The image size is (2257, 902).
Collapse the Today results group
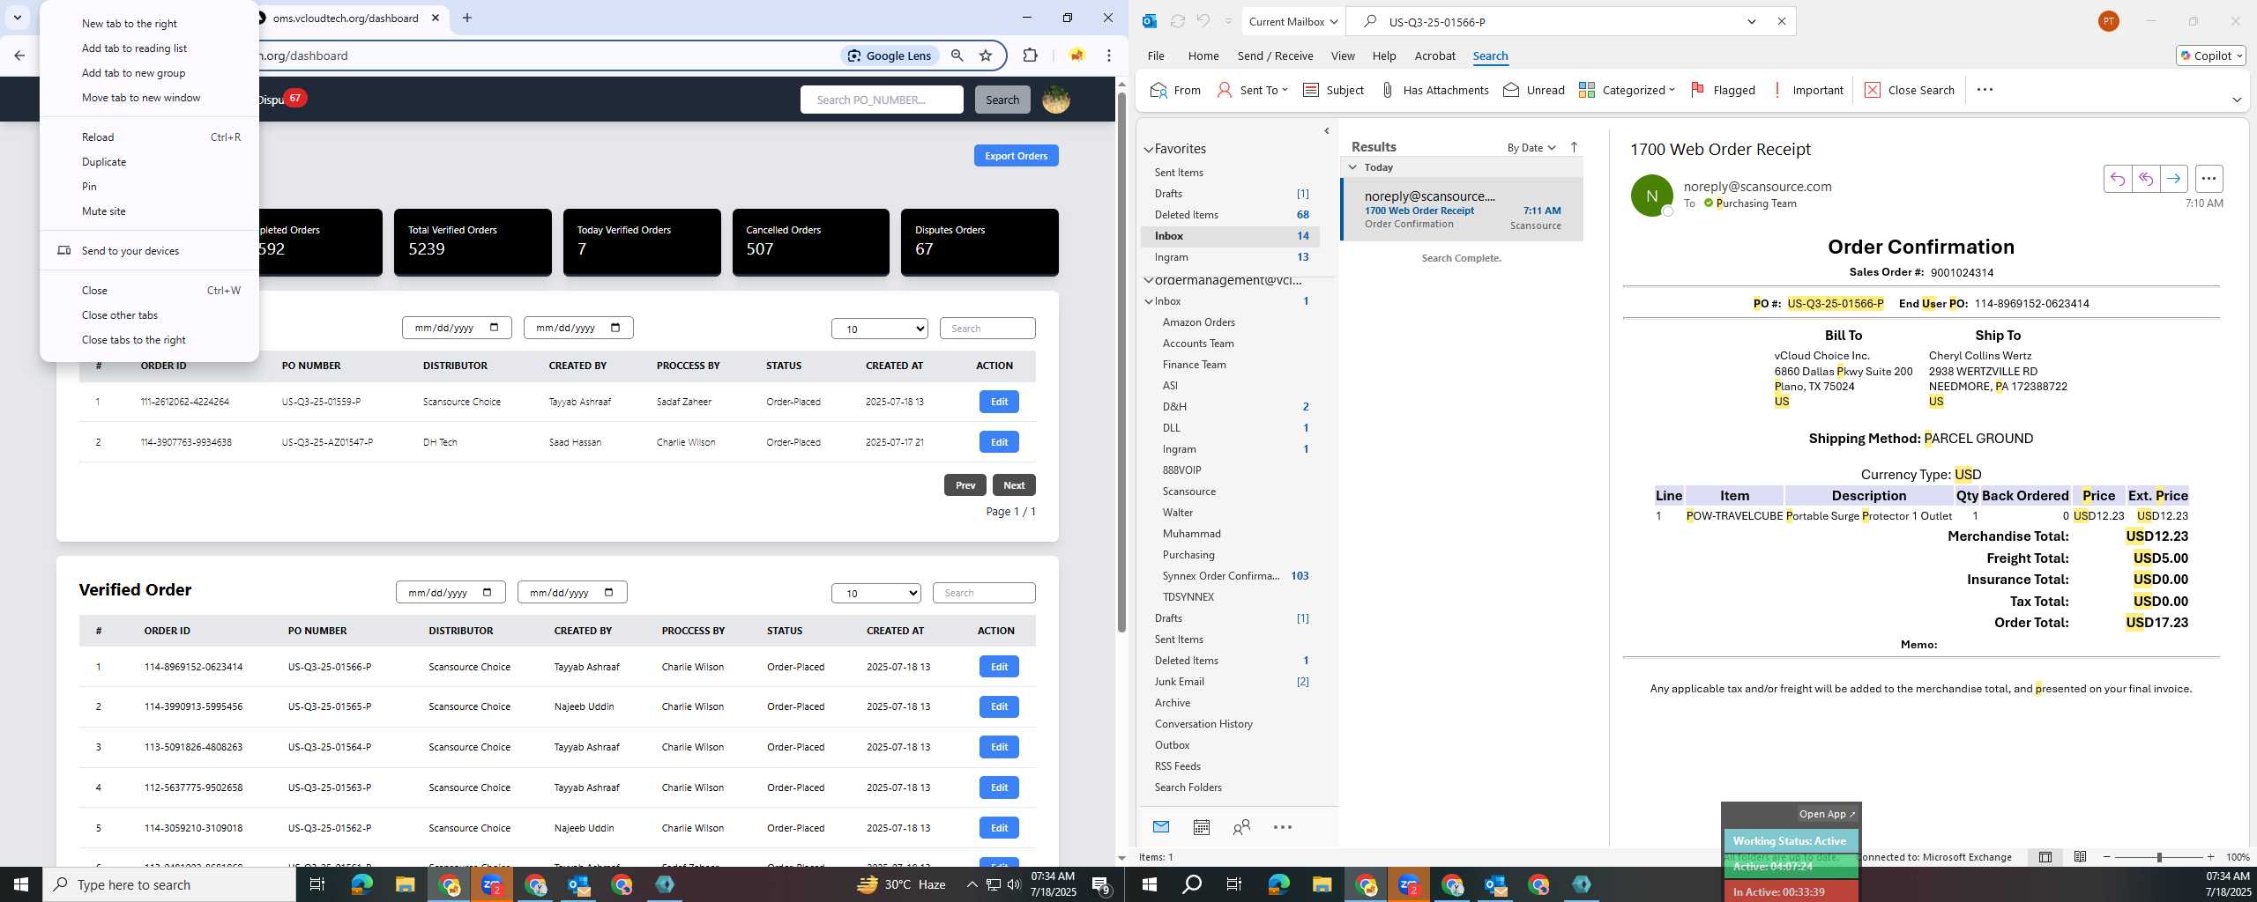[x=1352, y=167]
